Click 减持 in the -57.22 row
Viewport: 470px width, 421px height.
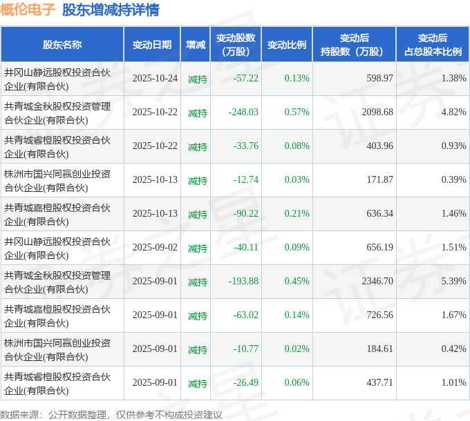(x=198, y=79)
